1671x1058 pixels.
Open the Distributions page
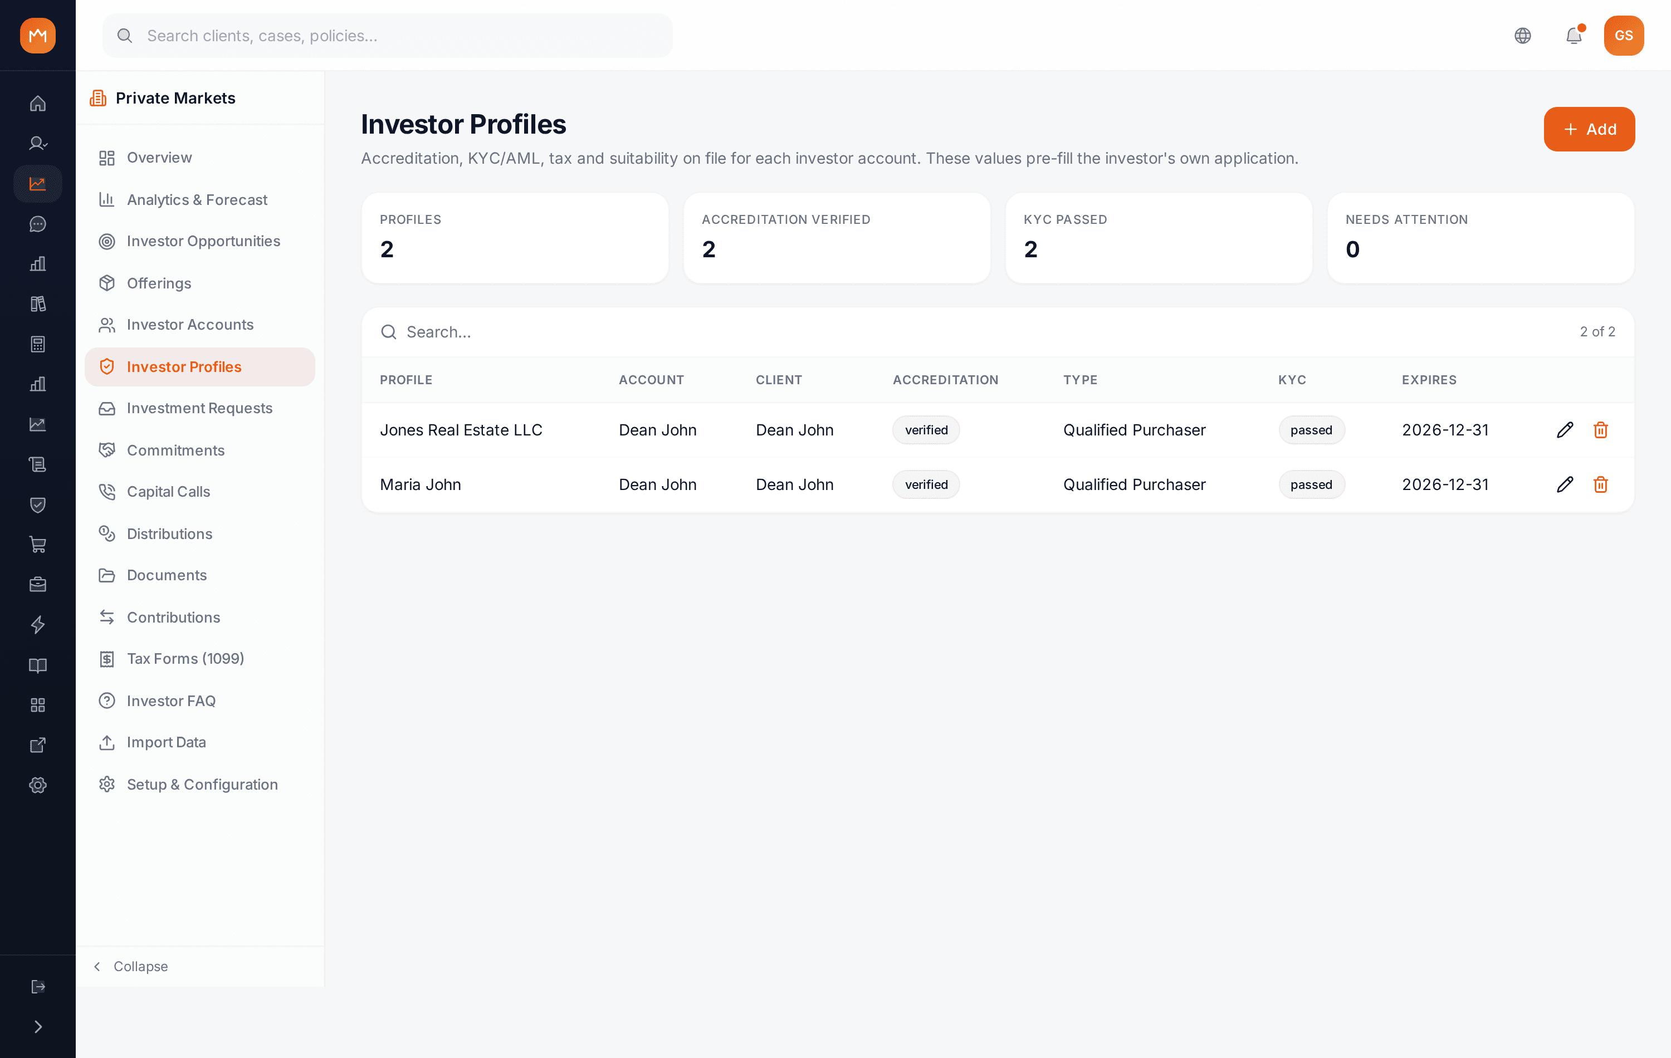pos(200,534)
